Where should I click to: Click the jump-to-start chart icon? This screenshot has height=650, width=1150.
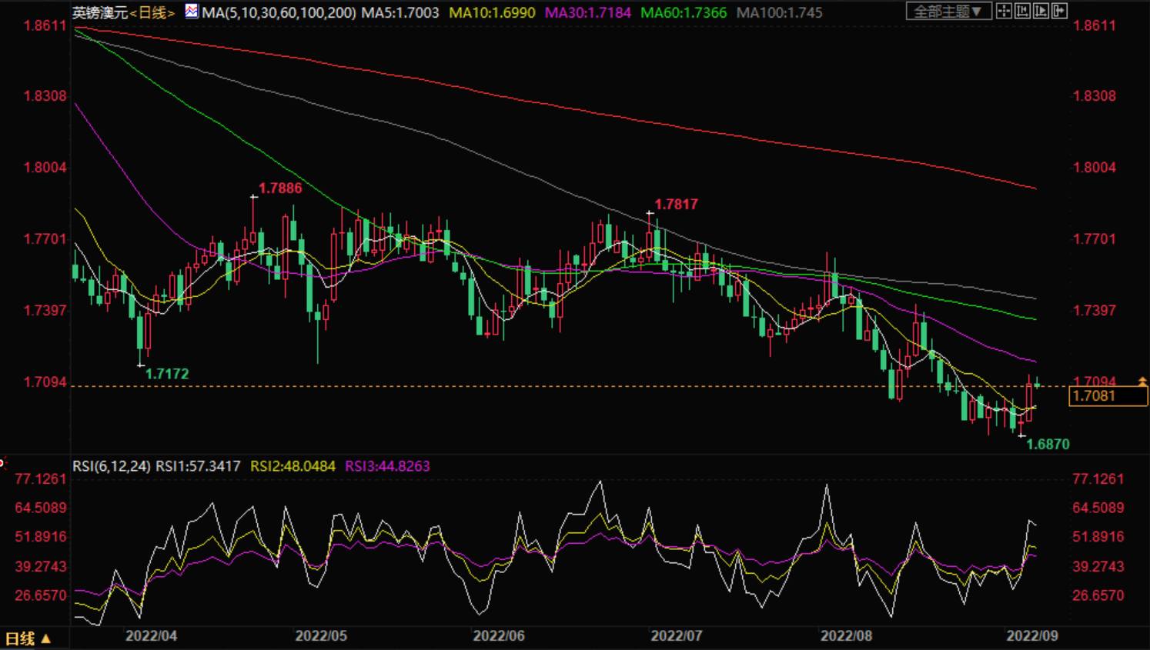click(x=1022, y=11)
